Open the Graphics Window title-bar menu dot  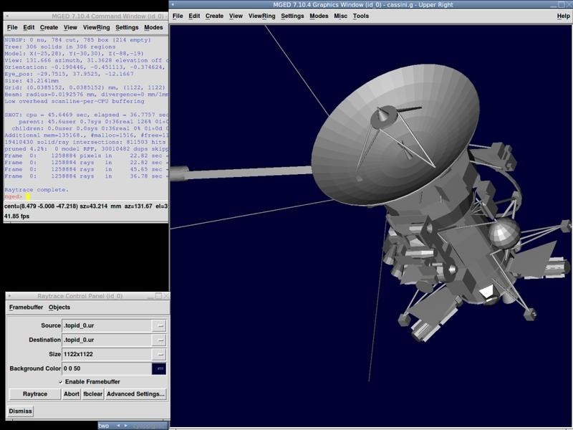[x=173, y=4]
